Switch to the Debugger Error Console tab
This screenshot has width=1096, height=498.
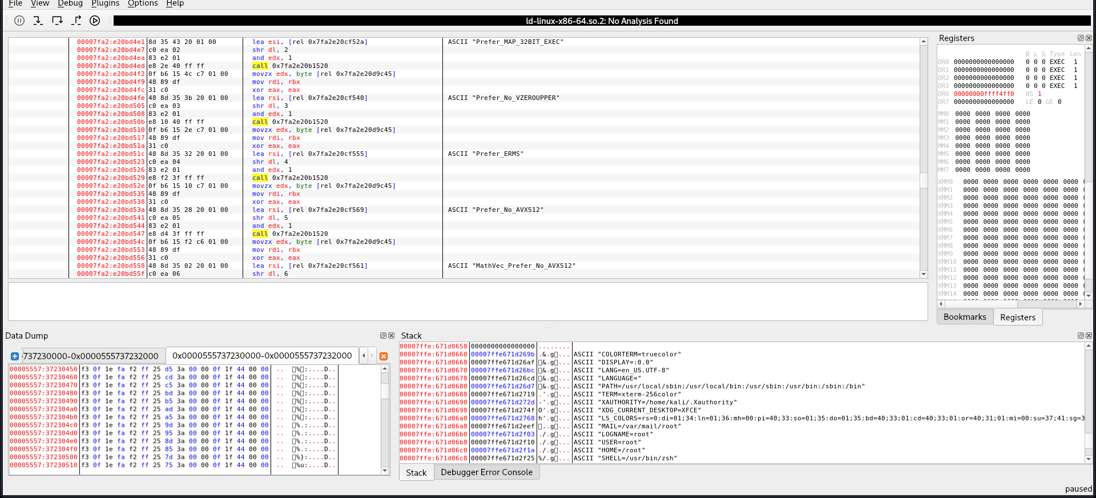(486, 472)
